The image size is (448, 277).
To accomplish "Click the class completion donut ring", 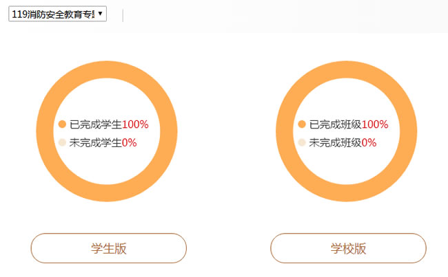I will tap(346, 69).
